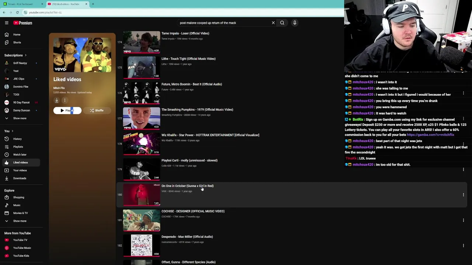Screen dimensions: 472x265
Task: Click the Liked videos playlist cover image
Action: click(82, 55)
